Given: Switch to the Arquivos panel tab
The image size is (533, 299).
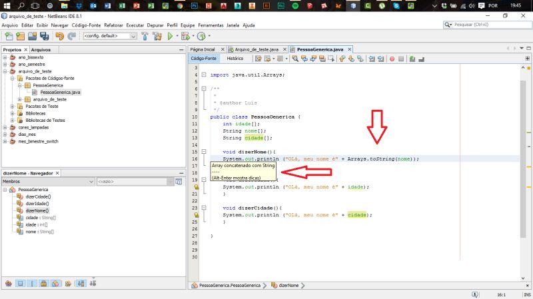Looking at the screenshot, I should coord(41,49).
